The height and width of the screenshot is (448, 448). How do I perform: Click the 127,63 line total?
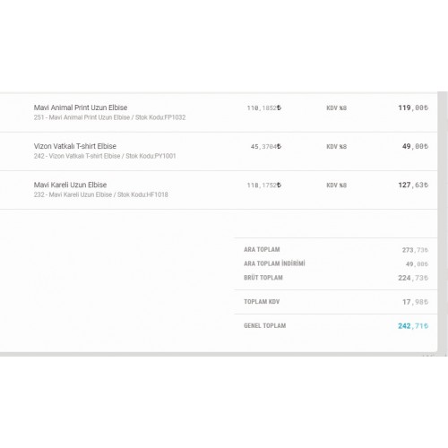(x=413, y=185)
